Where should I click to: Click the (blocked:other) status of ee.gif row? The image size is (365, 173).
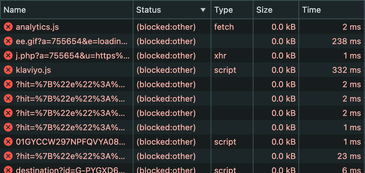pos(166,41)
